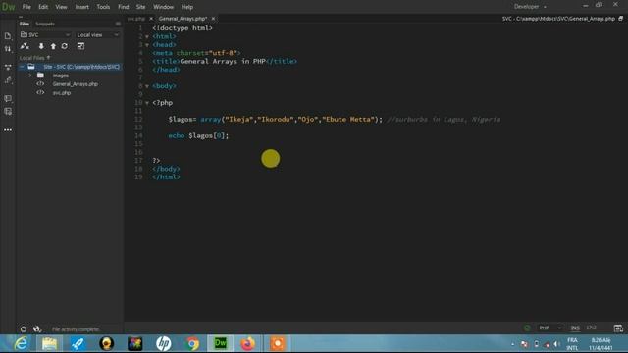This screenshot has width=628, height=353.
Task: Click the refresh icon at Files panel bottom
Action: [x=24, y=329]
